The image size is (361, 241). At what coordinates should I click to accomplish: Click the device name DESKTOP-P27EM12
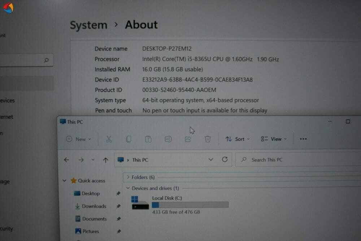(x=167, y=49)
